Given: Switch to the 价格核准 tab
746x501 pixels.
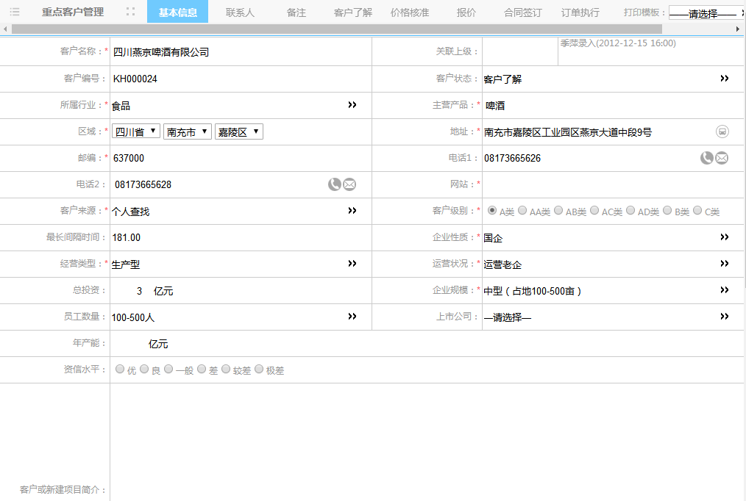Looking at the screenshot, I should 410,12.
